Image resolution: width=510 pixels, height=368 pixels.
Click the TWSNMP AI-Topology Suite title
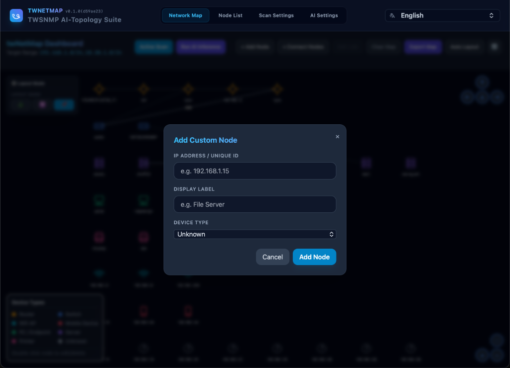(x=75, y=20)
